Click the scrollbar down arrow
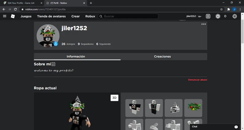This screenshot has width=244, height=130. (x=242, y=128)
